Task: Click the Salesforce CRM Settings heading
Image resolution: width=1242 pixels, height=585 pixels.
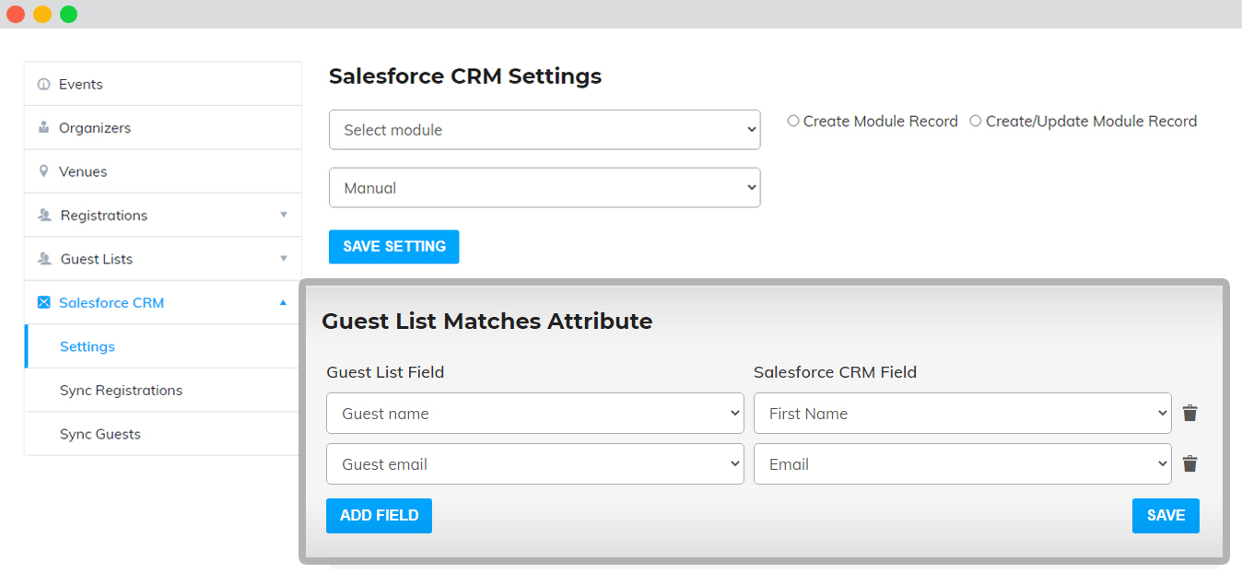Action: (465, 76)
